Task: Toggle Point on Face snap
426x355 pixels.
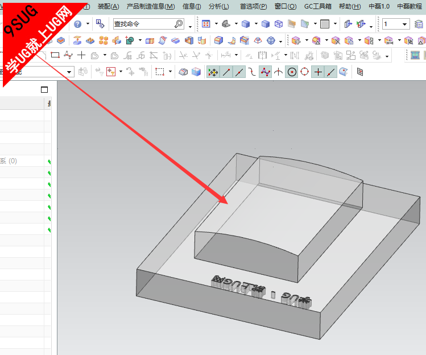Action: pyautogui.click(x=344, y=72)
